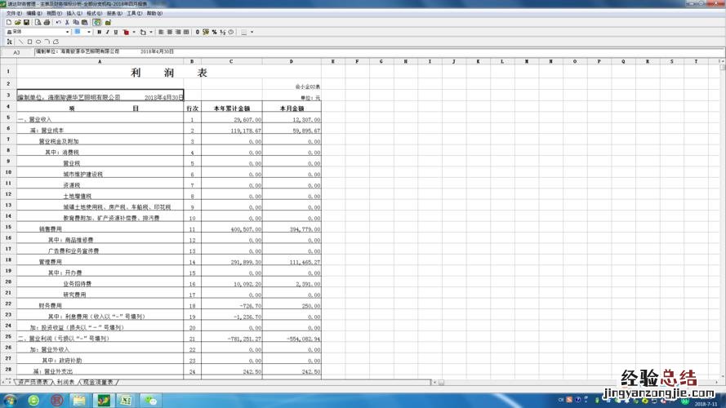This screenshot has width=726, height=408.
Task: Open the 文件 (File) menu
Action: [14, 13]
